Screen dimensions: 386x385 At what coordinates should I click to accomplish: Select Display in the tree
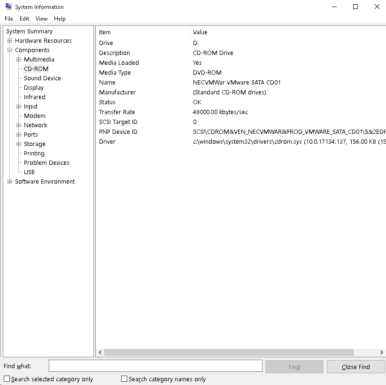click(x=34, y=88)
